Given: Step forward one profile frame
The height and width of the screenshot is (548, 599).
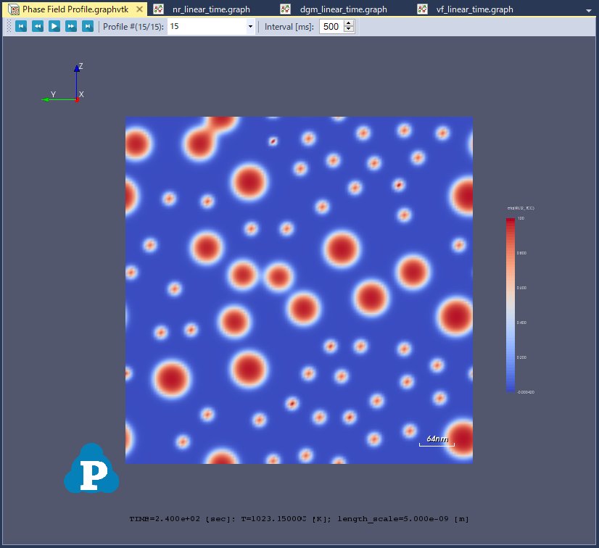Looking at the screenshot, I should [x=71, y=26].
